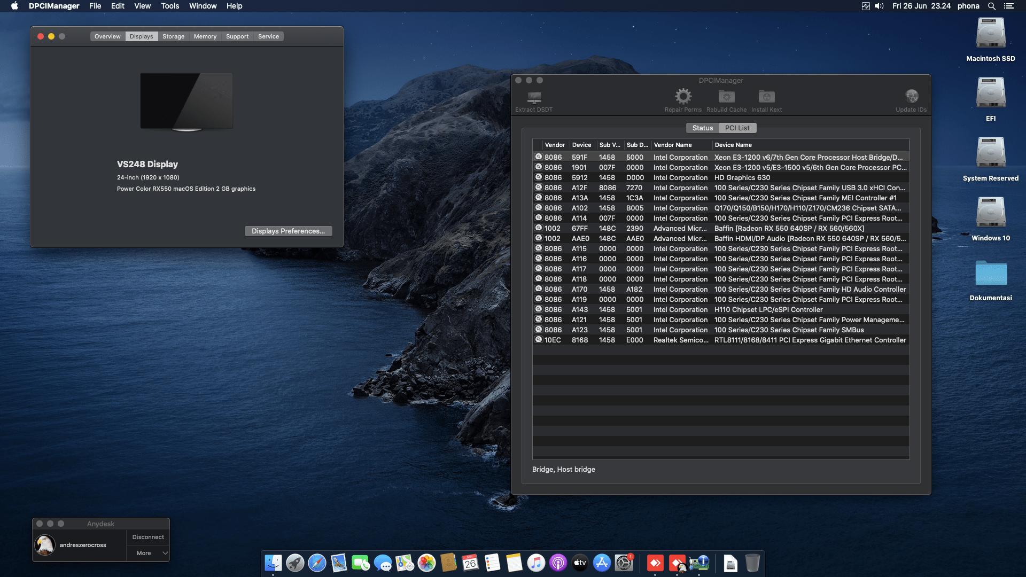Screen dimensions: 1026x577
Task: Click the Repair Perms gear icon
Action: (x=682, y=98)
